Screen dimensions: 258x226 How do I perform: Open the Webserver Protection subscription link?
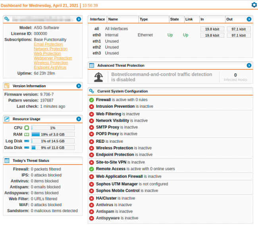pyautogui.click(x=53, y=58)
